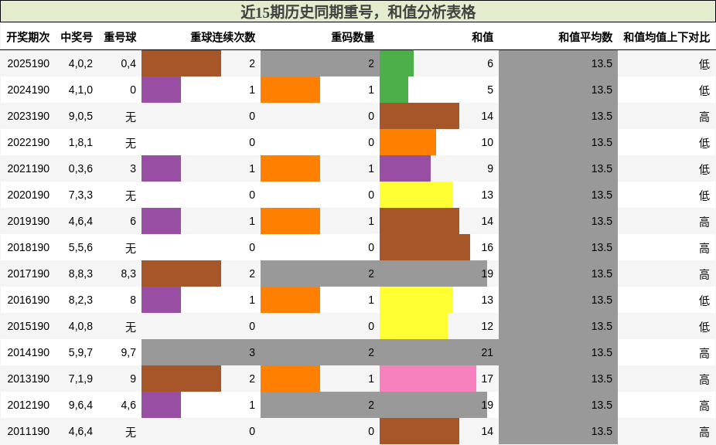The height and width of the screenshot is (445, 716).
Task: Click the 重号球 column header
Action: tap(120, 37)
